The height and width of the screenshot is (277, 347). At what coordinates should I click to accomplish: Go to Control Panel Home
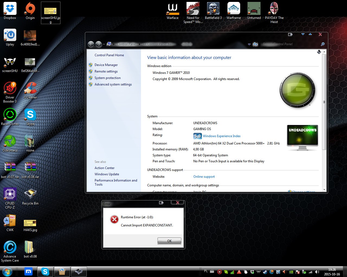click(x=109, y=55)
